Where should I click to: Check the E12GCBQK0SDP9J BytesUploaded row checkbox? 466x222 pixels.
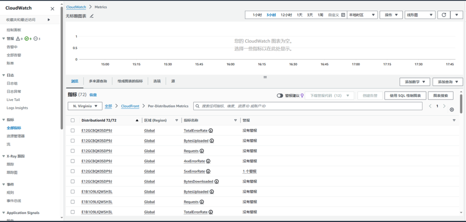tap(72, 140)
